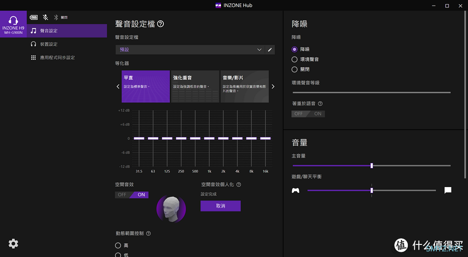Image resolution: width=468 pixels, height=257 pixels.
Task: Toggle the 著重於語音 OFF/ON switch
Action: coord(308,114)
